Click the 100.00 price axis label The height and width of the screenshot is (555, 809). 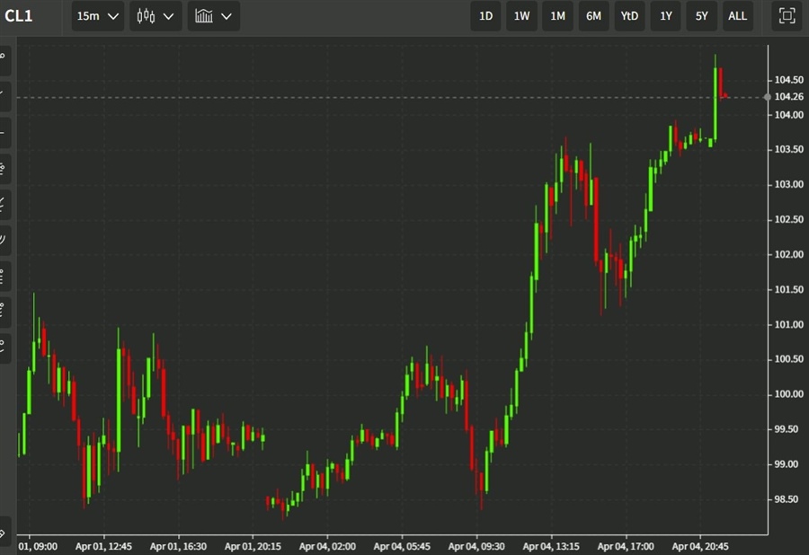click(789, 394)
